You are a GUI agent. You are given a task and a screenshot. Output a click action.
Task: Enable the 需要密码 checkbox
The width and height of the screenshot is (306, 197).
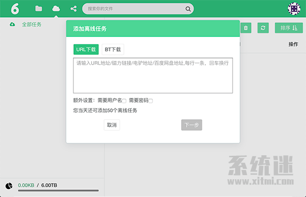pyautogui.click(x=150, y=101)
